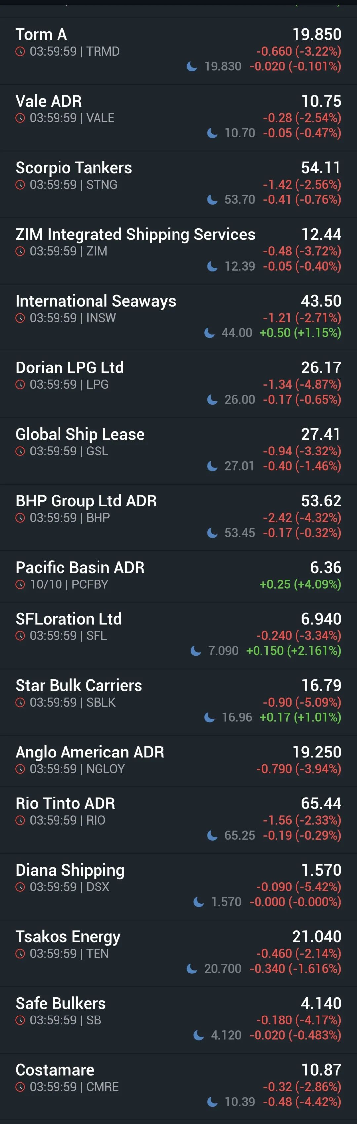Viewport: 357px width, 1124px height.
Task: Open BHP Group Ltd ADR details
Action: point(86,501)
